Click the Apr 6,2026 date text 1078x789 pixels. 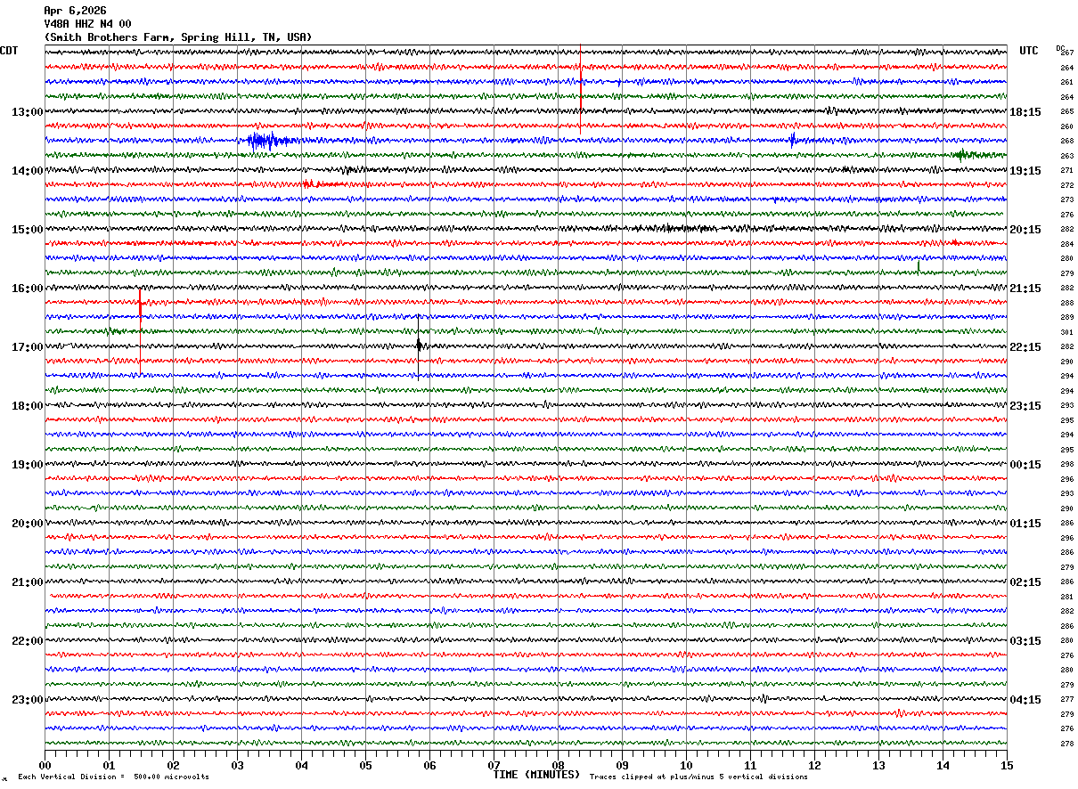tap(75, 11)
